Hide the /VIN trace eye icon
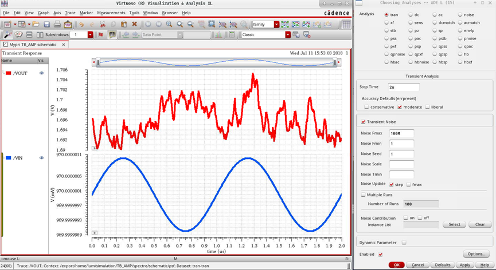The width and height of the screenshot is (496, 270). (41, 158)
